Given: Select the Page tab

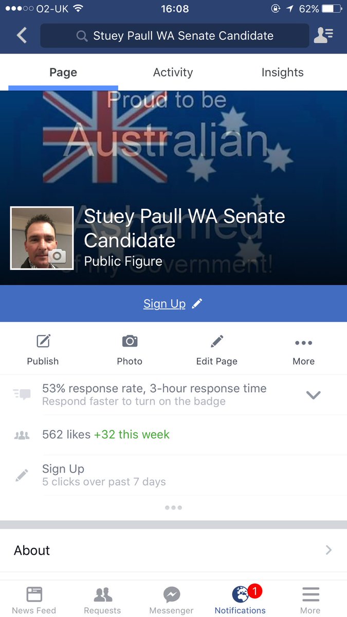Looking at the screenshot, I should point(63,72).
